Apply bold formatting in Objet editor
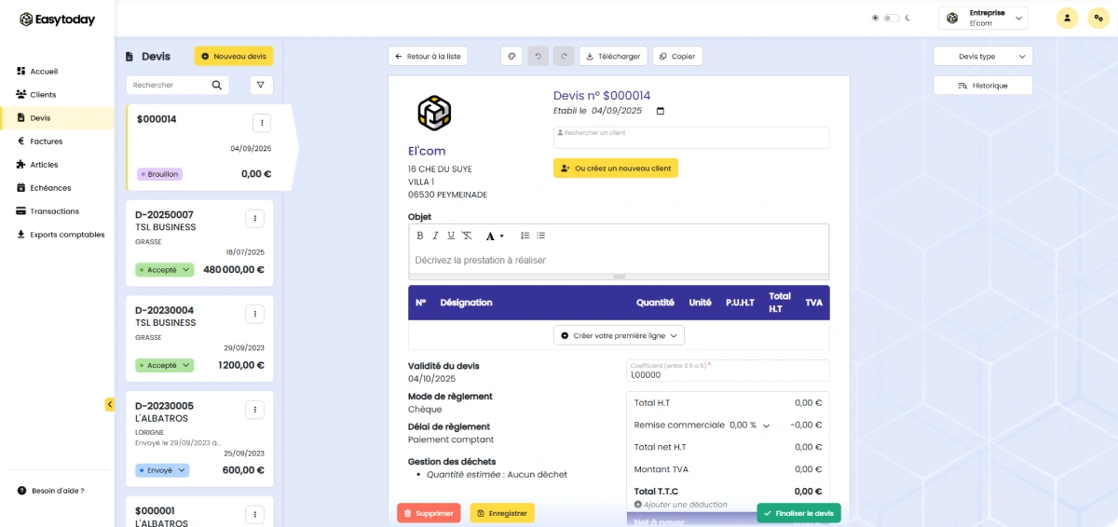Viewport: 1118px width, 527px height. pyautogui.click(x=419, y=236)
